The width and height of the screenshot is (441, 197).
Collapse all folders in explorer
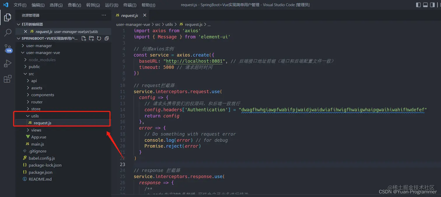tap(106, 38)
